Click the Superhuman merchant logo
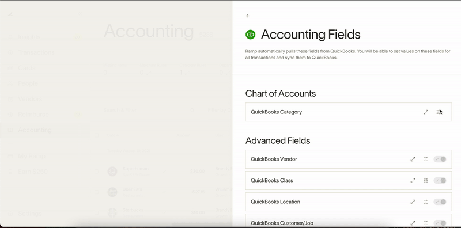This screenshot has height=228, width=461. click(x=112, y=172)
